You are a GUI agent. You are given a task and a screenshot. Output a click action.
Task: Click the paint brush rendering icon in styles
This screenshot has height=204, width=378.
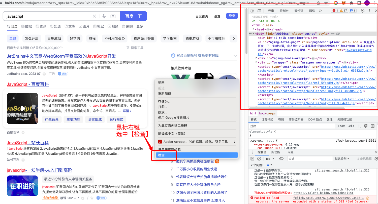click(366, 126)
